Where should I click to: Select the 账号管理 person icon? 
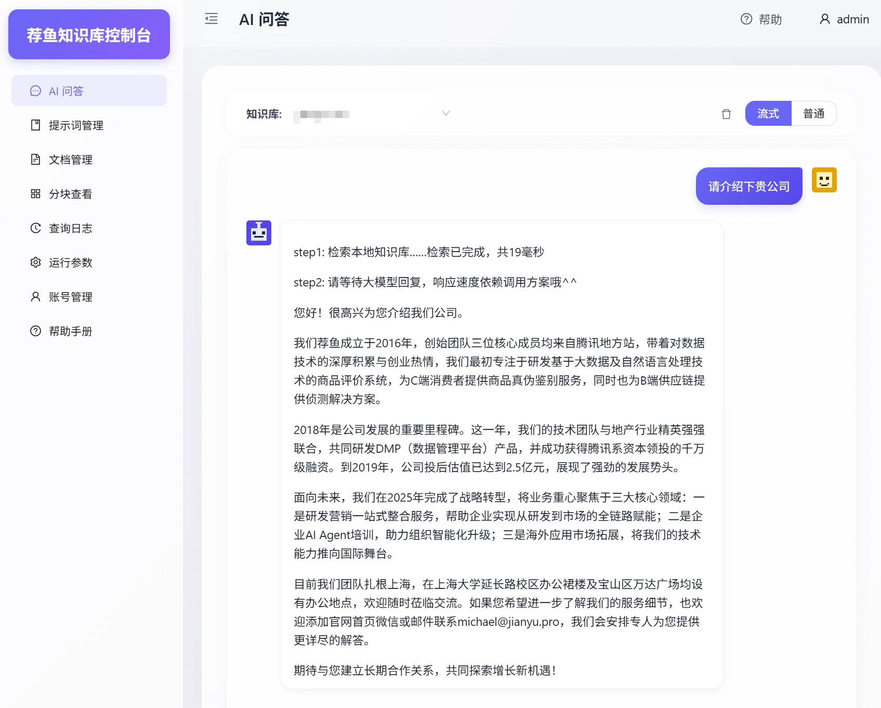pyautogui.click(x=35, y=296)
